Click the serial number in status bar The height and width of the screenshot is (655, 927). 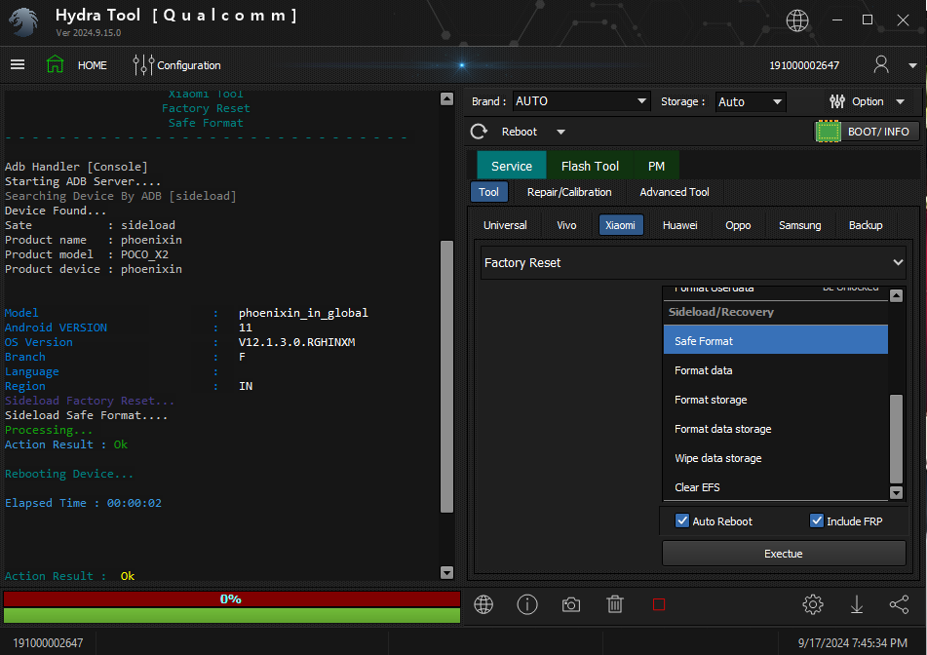(48, 642)
